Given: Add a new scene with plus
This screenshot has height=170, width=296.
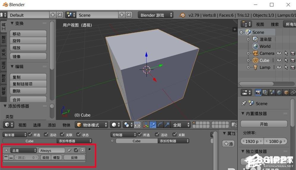Looking at the screenshot, I should coord(122,15).
